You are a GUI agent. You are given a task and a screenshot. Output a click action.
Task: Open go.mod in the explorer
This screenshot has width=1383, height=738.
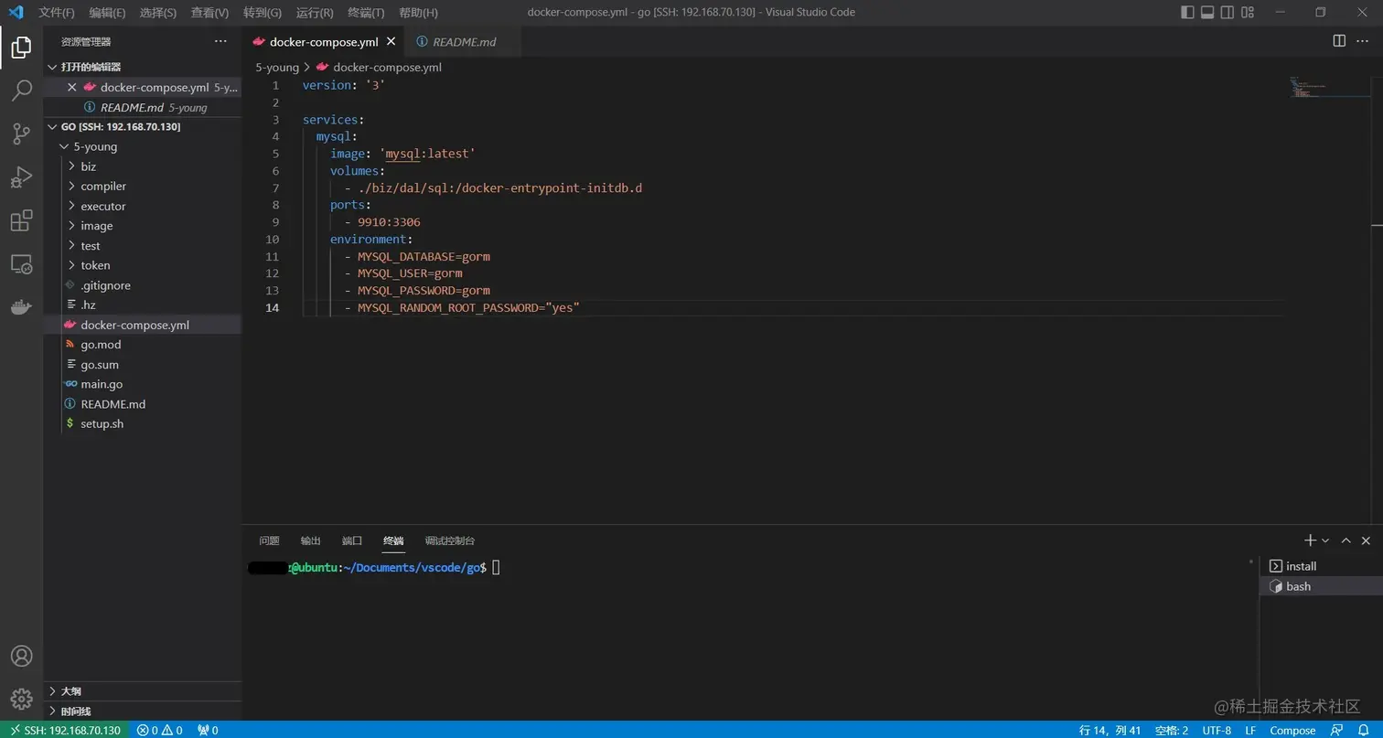143,345
